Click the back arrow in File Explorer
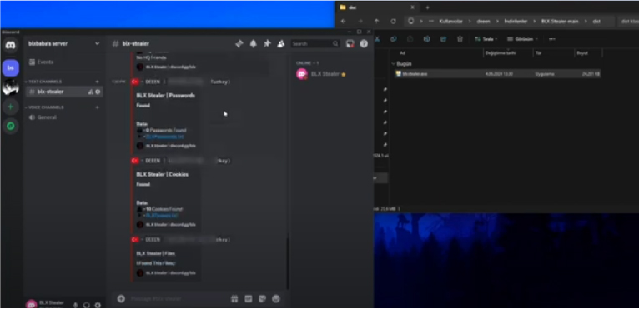This screenshot has height=309, width=639. click(343, 21)
